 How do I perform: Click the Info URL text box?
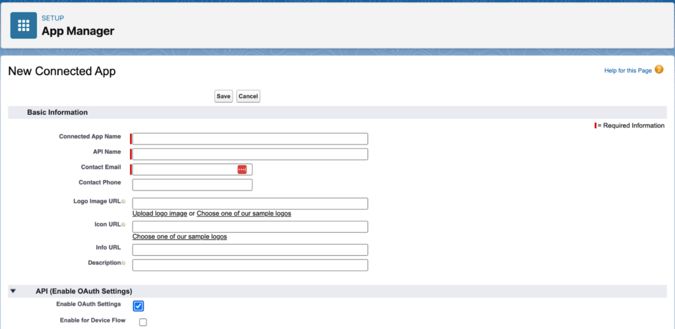pyautogui.click(x=250, y=250)
